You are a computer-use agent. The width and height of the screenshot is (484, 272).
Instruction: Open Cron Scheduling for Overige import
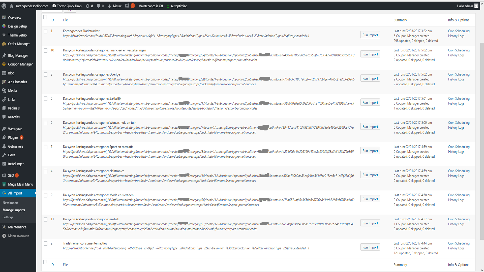point(459,74)
